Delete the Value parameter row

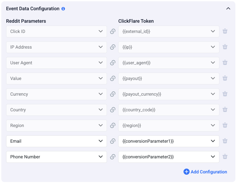(x=225, y=78)
